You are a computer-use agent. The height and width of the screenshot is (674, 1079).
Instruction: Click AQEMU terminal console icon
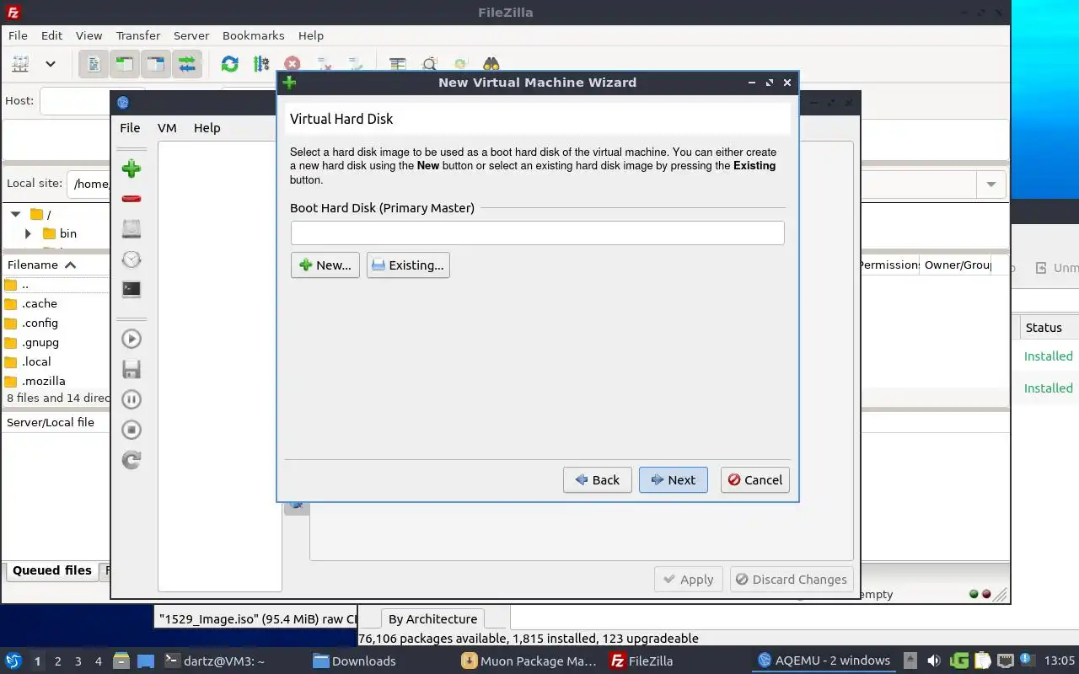132,289
